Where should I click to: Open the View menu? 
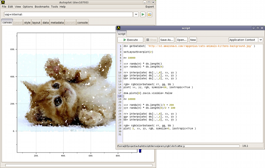(18, 7)
